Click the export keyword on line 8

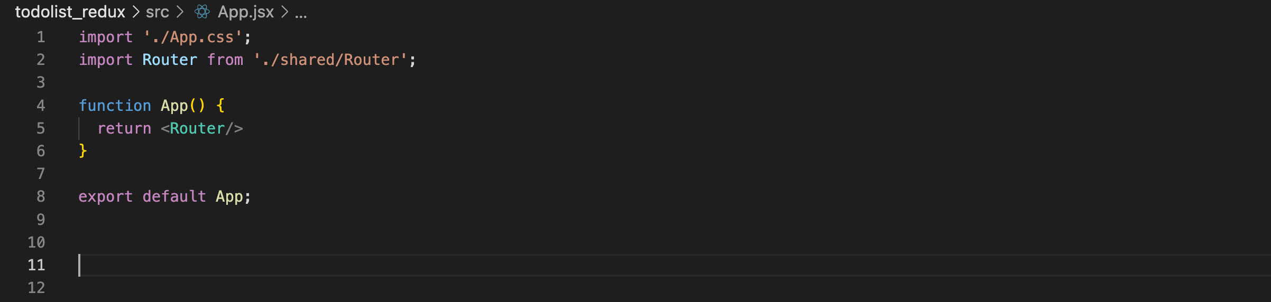point(106,196)
